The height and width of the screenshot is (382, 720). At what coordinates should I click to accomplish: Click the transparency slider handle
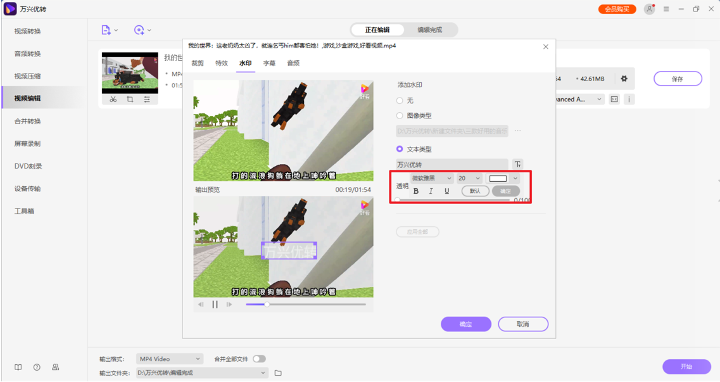coord(397,200)
